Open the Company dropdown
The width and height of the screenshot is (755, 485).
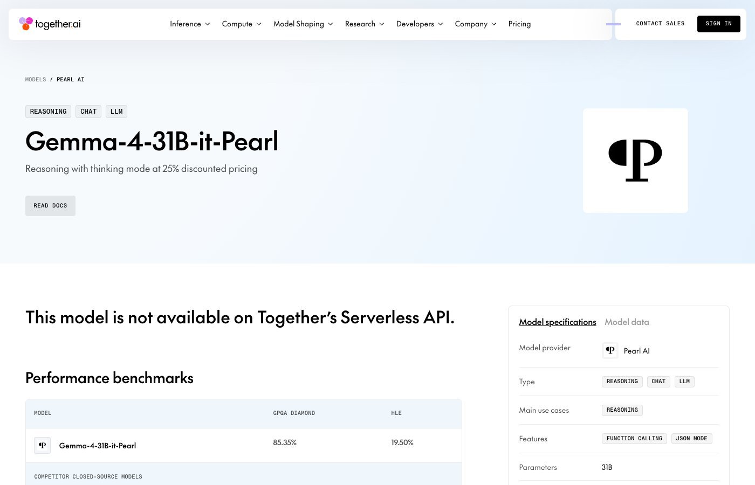coord(476,24)
